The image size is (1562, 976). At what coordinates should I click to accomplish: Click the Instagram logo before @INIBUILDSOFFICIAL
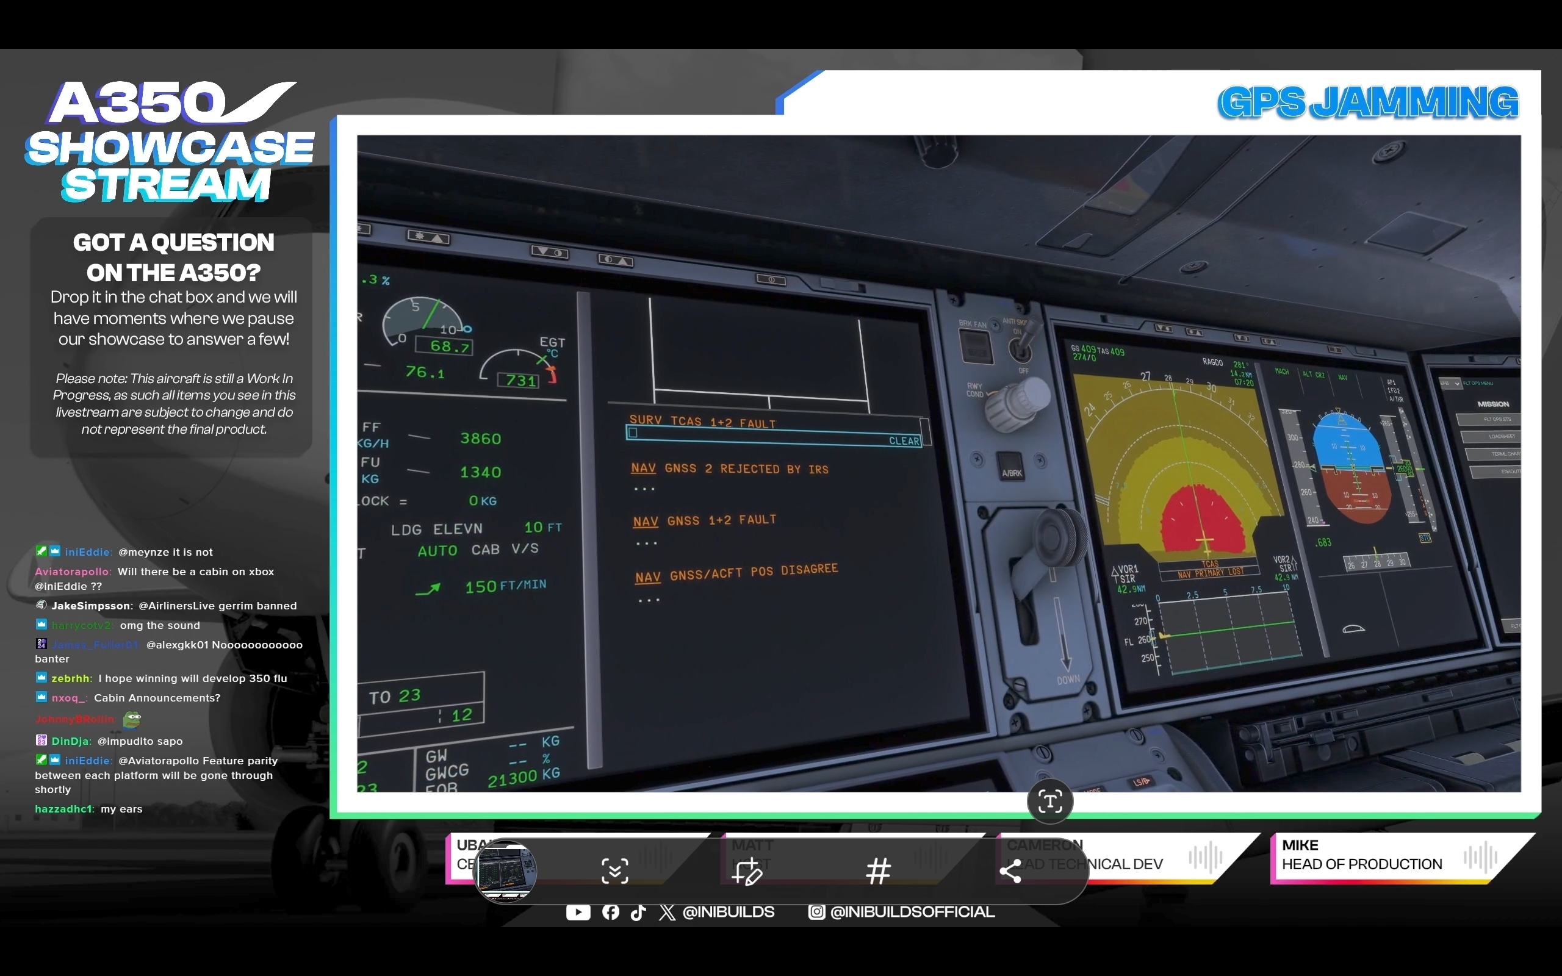(x=816, y=912)
